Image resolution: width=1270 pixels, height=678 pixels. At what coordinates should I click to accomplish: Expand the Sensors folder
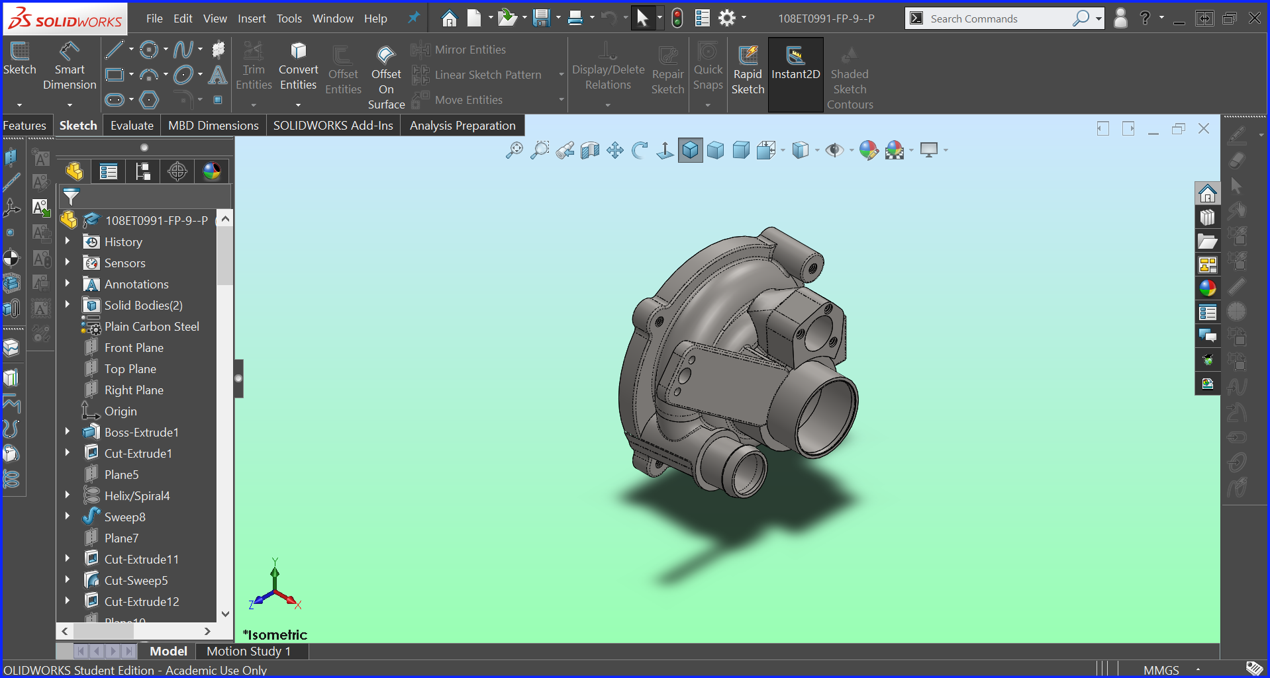68,263
